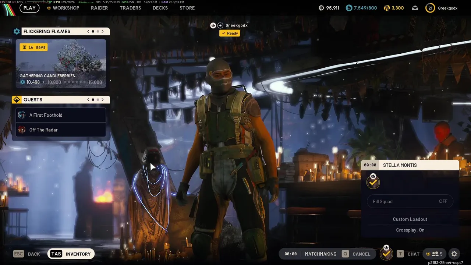Open the friends list showing 5 online
The image size is (471, 265).
click(x=435, y=254)
